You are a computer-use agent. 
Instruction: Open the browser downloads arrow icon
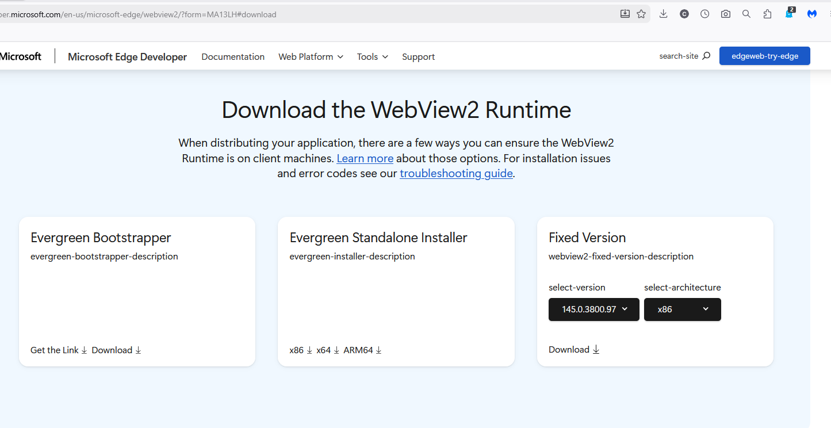click(x=663, y=14)
